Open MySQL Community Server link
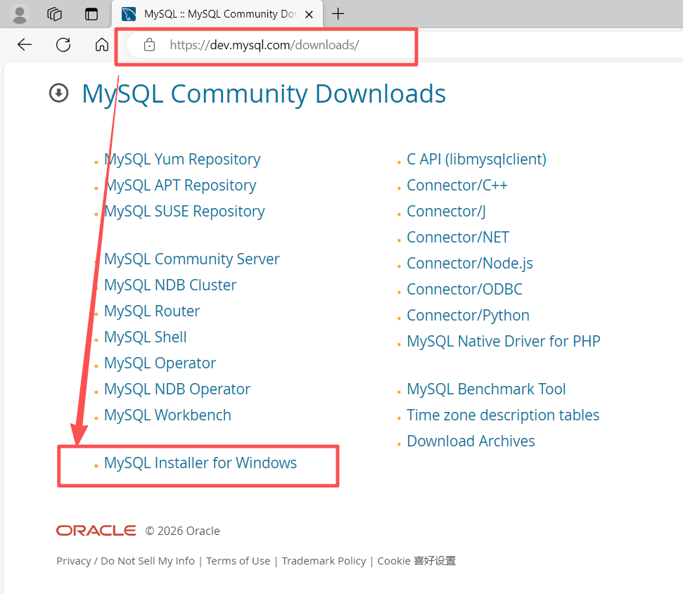Image resolution: width=683 pixels, height=594 pixels. (x=191, y=259)
